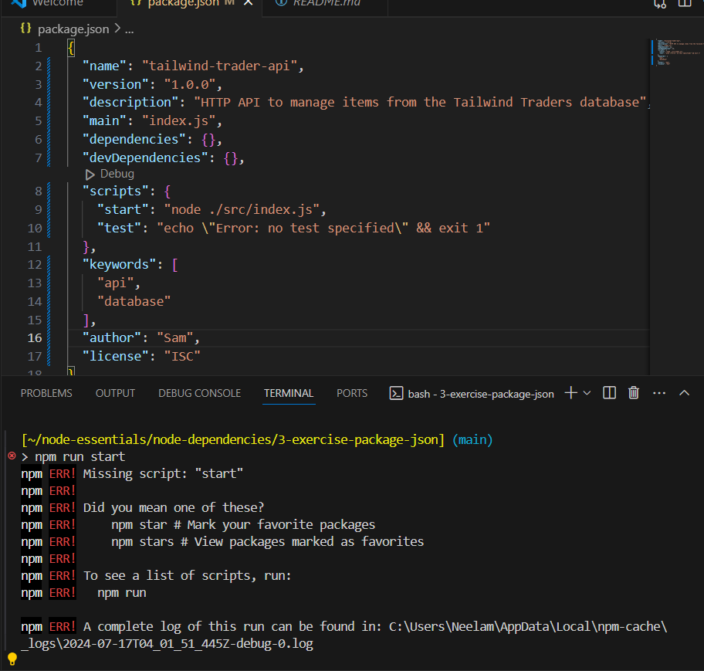The width and height of the screenshot is (704, 671).
Task: Click the lightbulb quick fix icon in terminal
Action: tap(12, 659)
